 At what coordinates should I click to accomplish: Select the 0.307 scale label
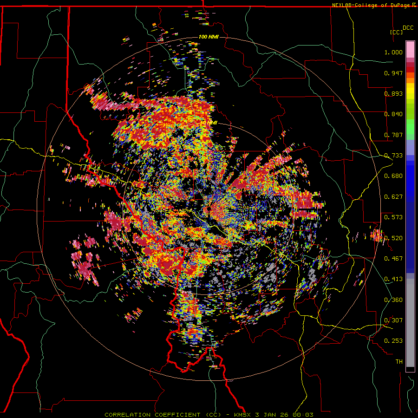click(393, 320)
